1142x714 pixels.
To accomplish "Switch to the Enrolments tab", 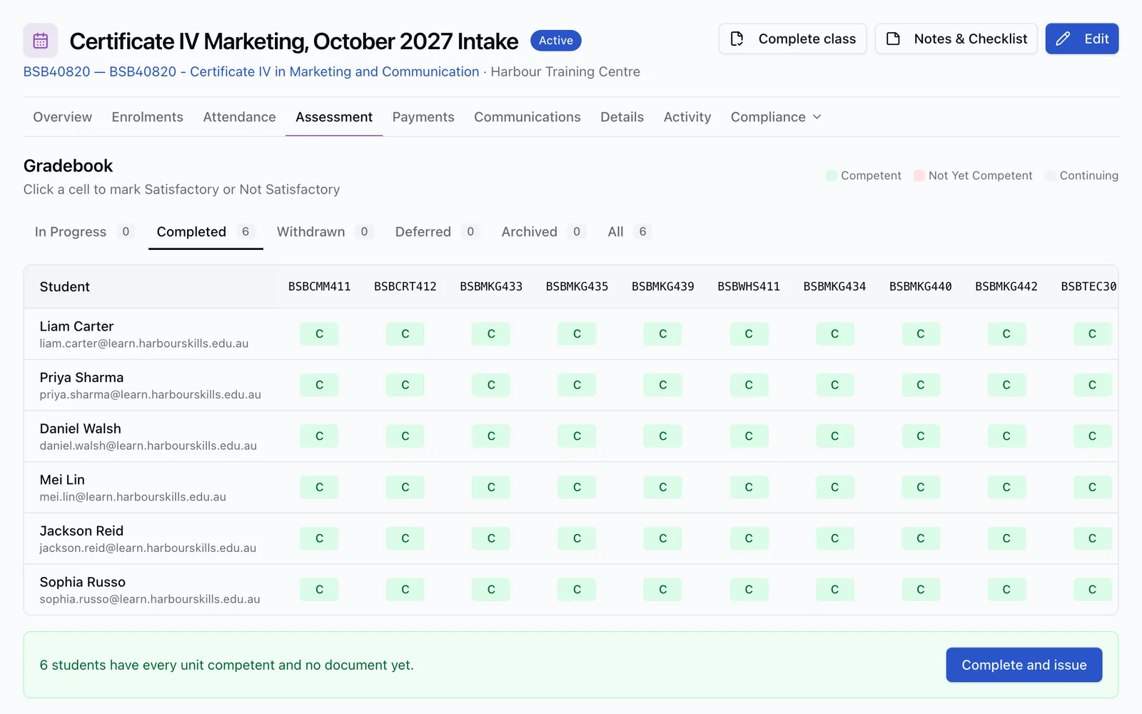I will 147,117.
